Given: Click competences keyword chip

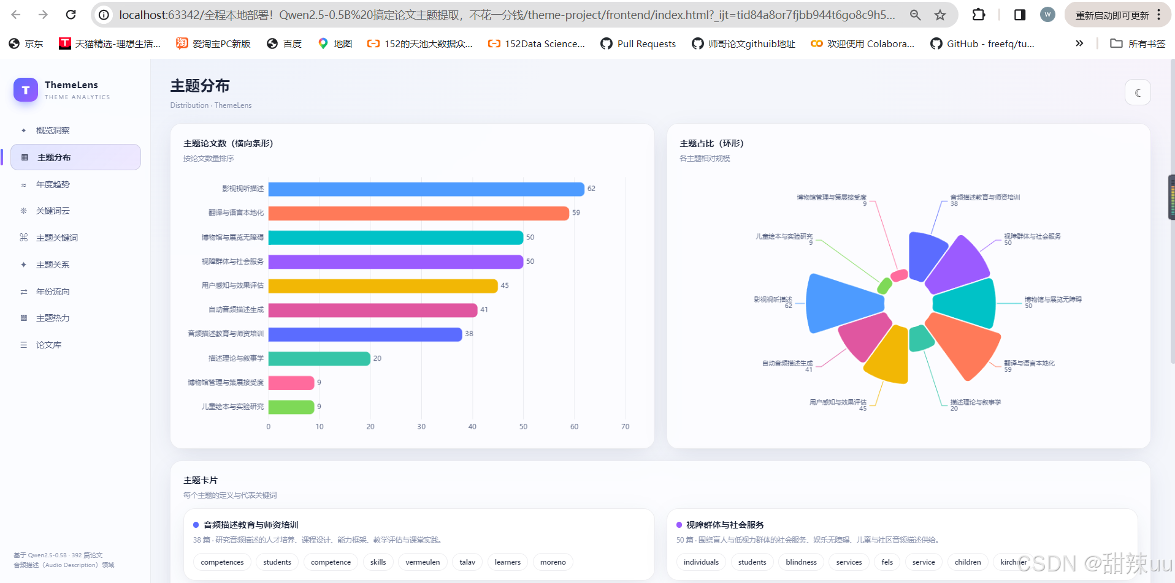Looking at the screenshot, I should [222, 562].
